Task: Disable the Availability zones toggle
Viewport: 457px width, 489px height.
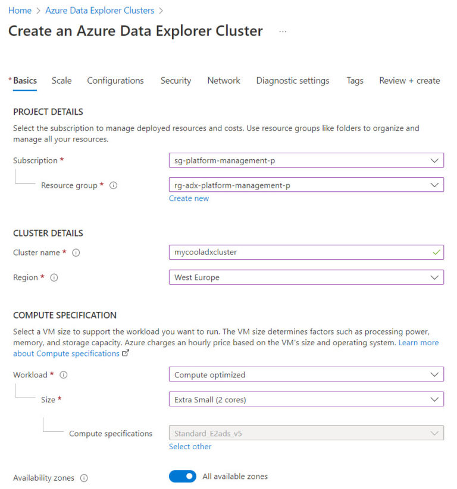Action: 182,476
